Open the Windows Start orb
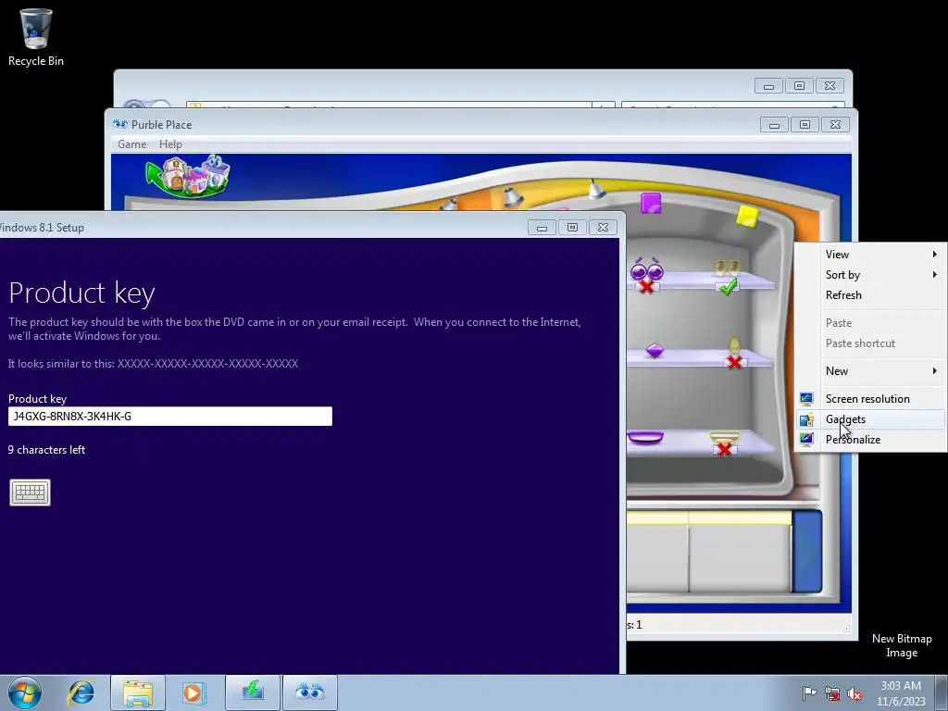Image resolution: width=948 pixels, height=711 pixels. click(x=25, y=692)
